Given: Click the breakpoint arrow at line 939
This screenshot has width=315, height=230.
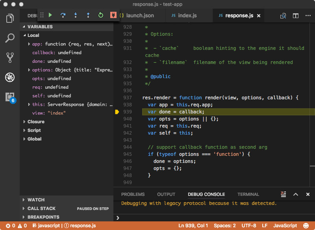Looking at the screenshot, I should 117,112.
